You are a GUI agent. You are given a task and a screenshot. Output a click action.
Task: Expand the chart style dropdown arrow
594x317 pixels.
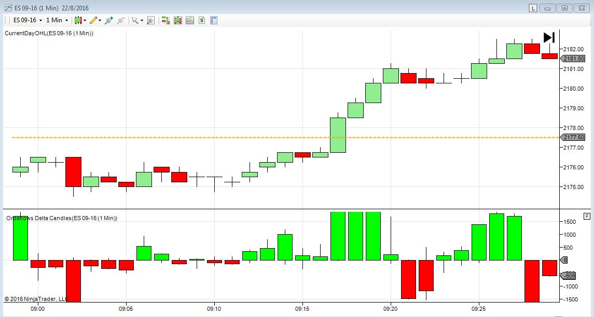pos(85,20)
